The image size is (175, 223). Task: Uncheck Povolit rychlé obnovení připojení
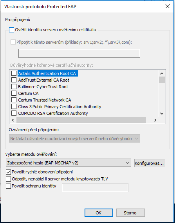pos(8,172)
